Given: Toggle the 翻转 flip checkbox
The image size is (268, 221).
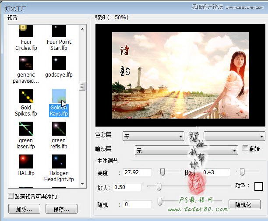Looking at the screenshot, I should pyautogui.click(x=245, y=148).
